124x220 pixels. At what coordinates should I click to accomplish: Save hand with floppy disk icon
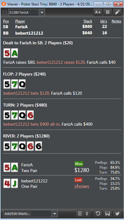point(108,214)
